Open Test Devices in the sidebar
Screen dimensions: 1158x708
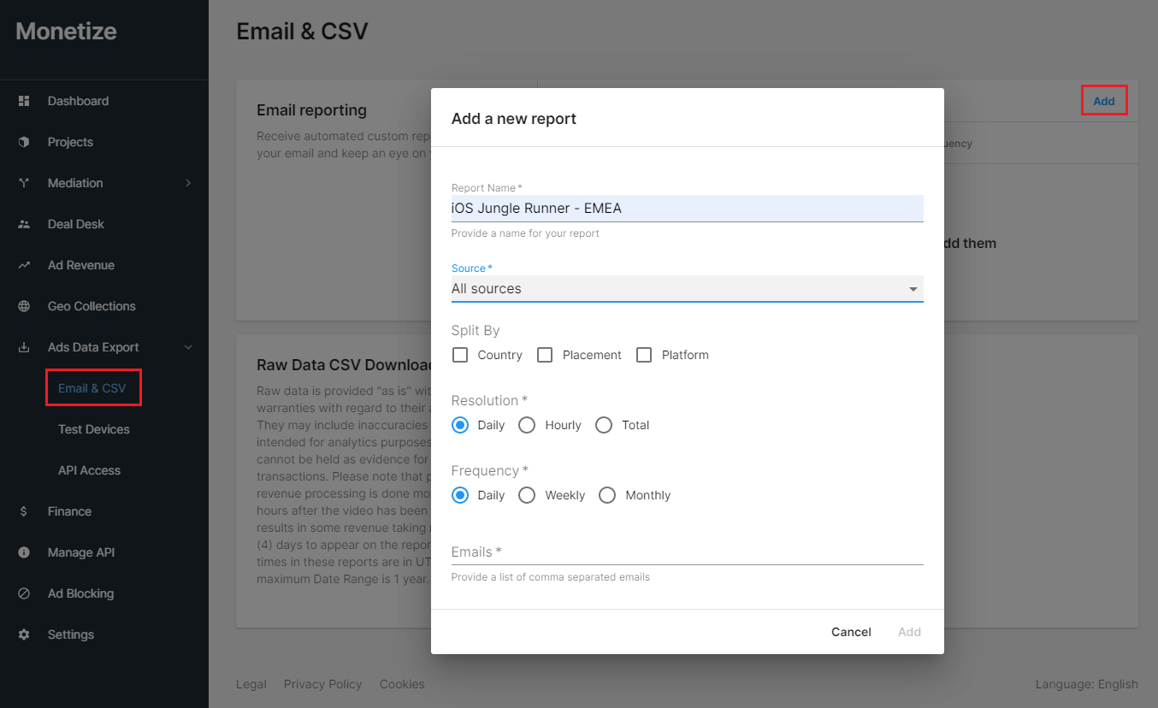[x=94, y=429]
